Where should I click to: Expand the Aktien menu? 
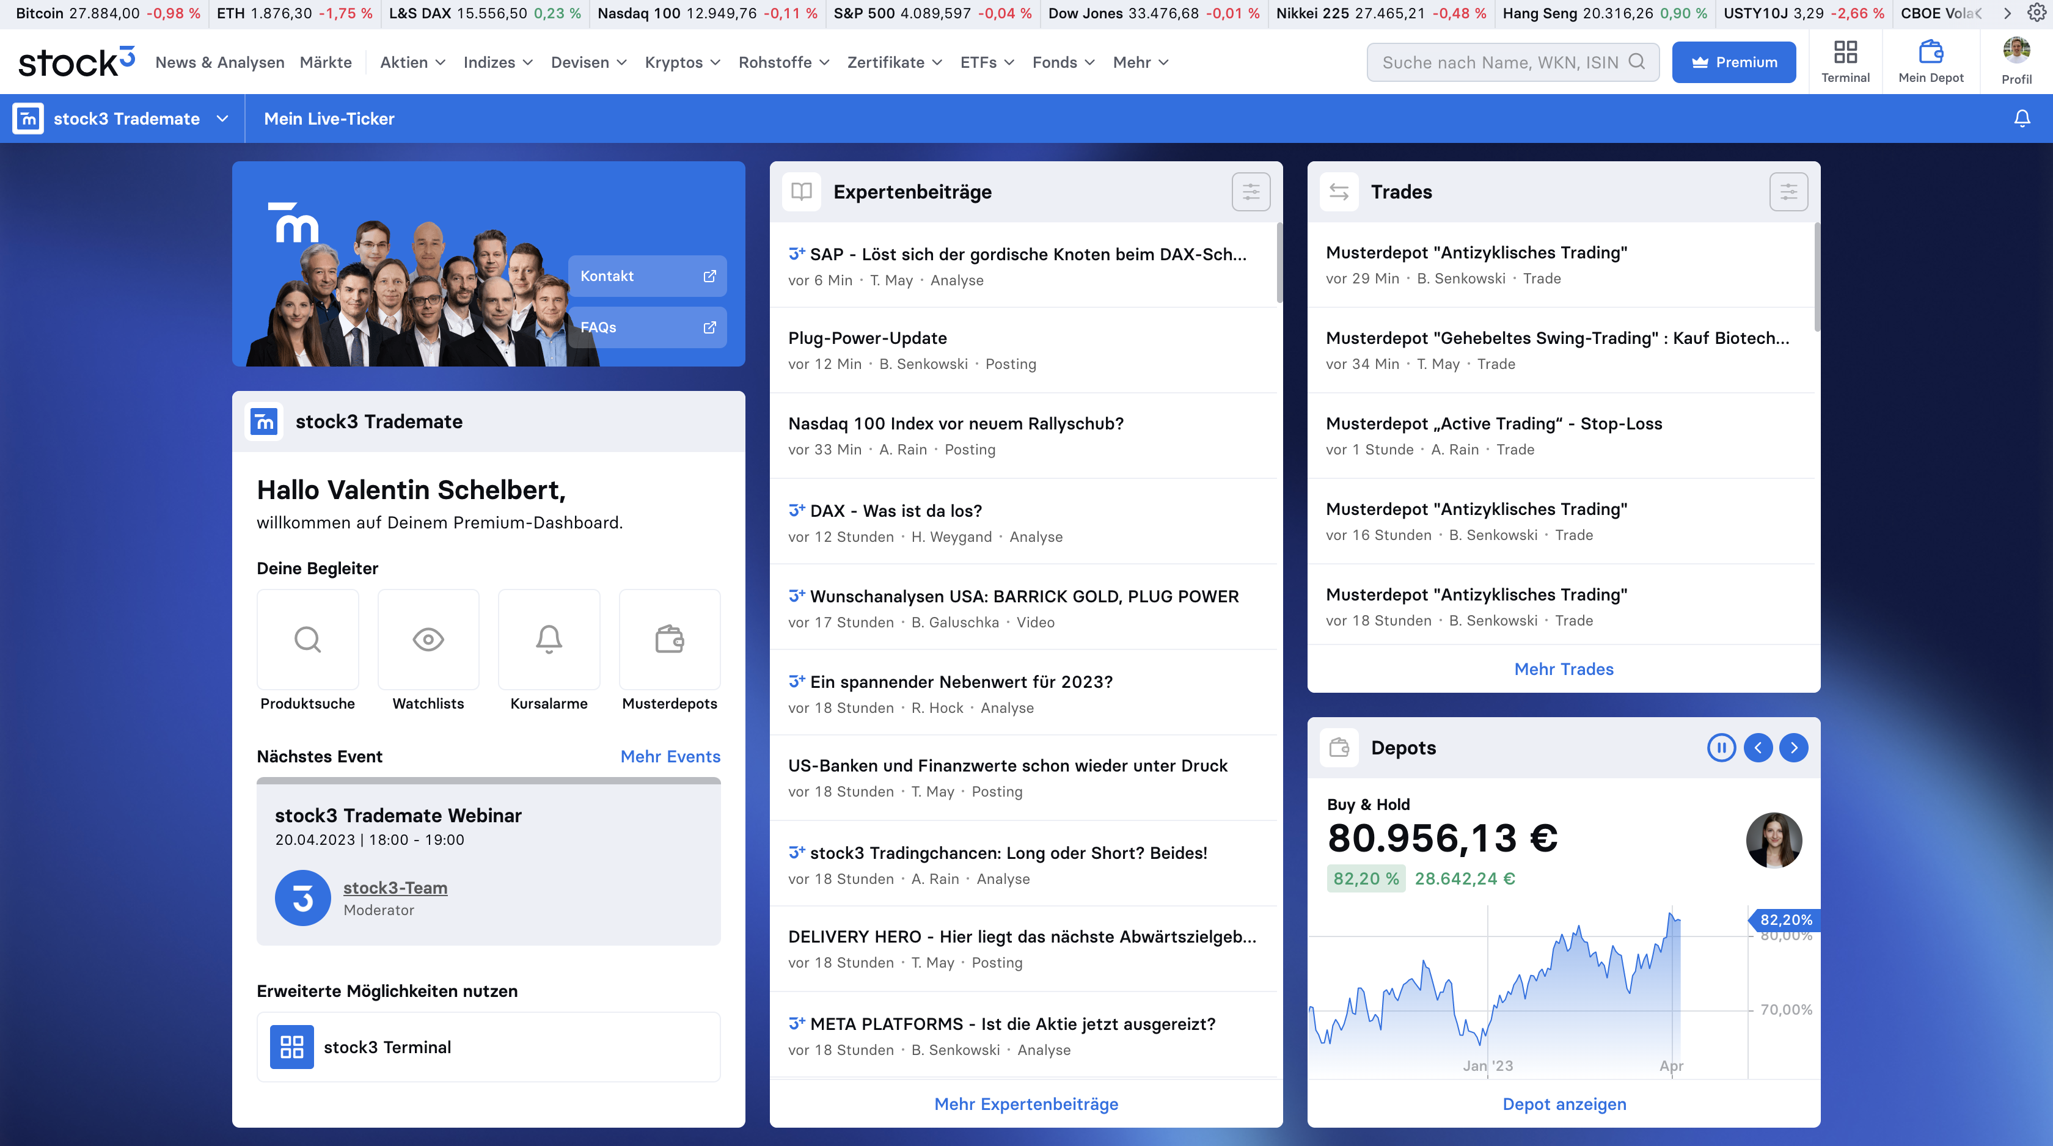413,62
